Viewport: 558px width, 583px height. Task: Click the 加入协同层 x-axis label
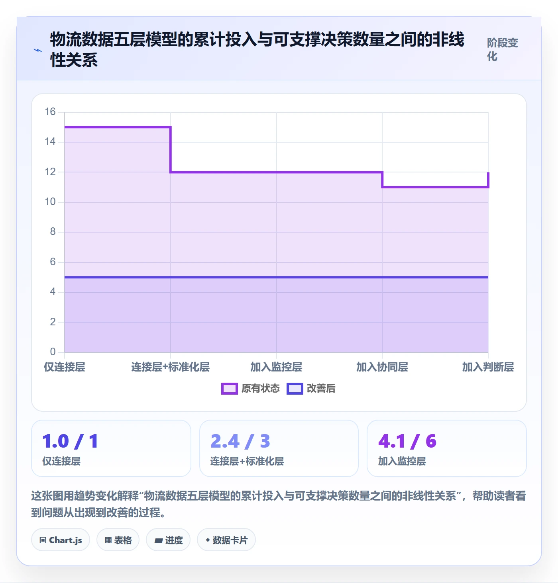(382, 367)
